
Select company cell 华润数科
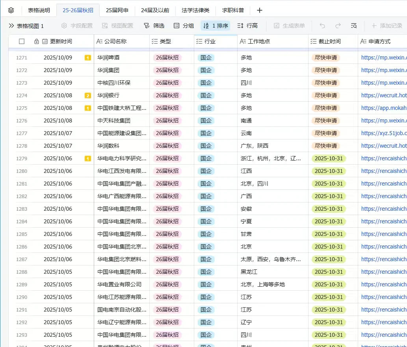[x=121, y=146]
